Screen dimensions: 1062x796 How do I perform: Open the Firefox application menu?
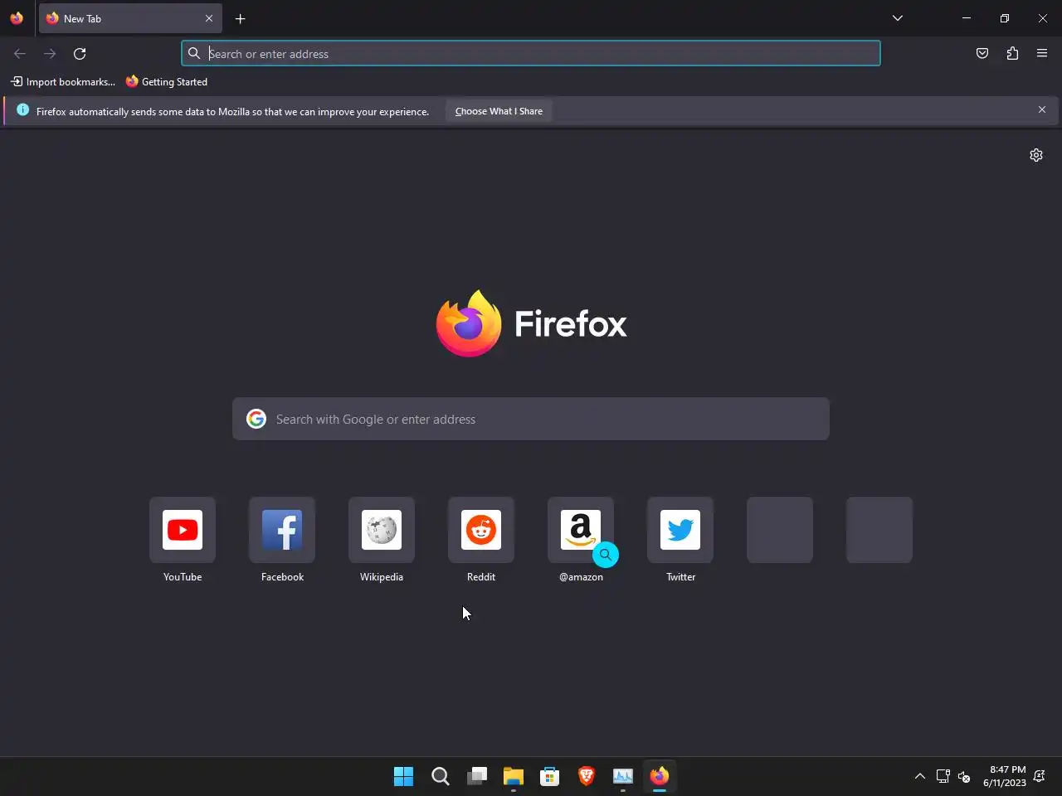(x=1042, y=54)
